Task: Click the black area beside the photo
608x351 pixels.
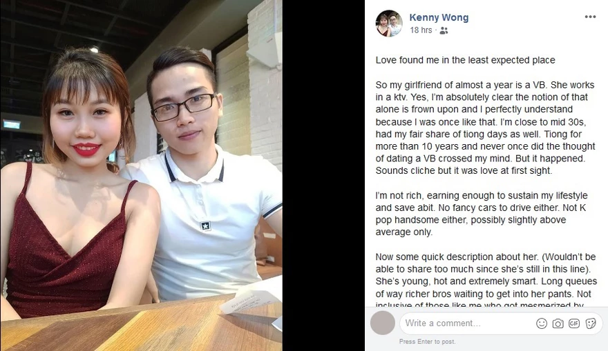Action: coord(323,175)
